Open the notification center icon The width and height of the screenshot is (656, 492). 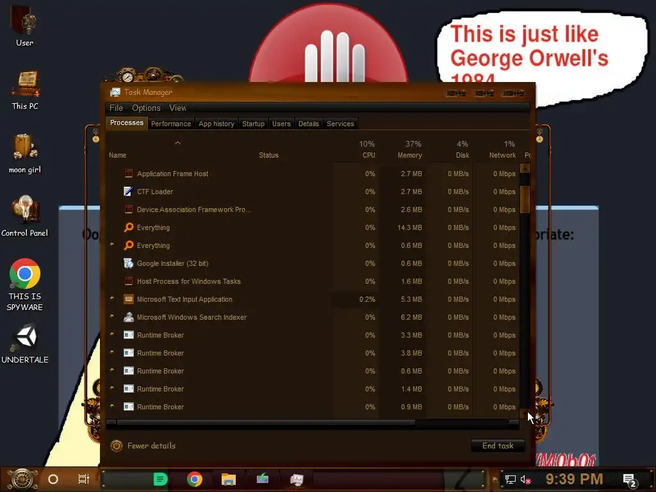click(630, 480)
